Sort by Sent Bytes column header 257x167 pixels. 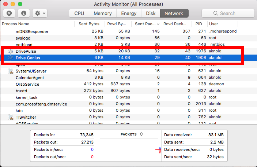89,24
